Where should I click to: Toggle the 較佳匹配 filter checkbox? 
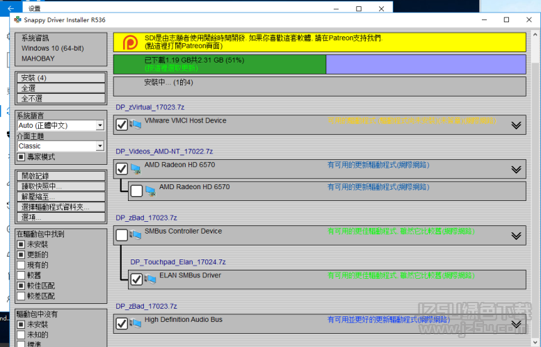point(21,286)
